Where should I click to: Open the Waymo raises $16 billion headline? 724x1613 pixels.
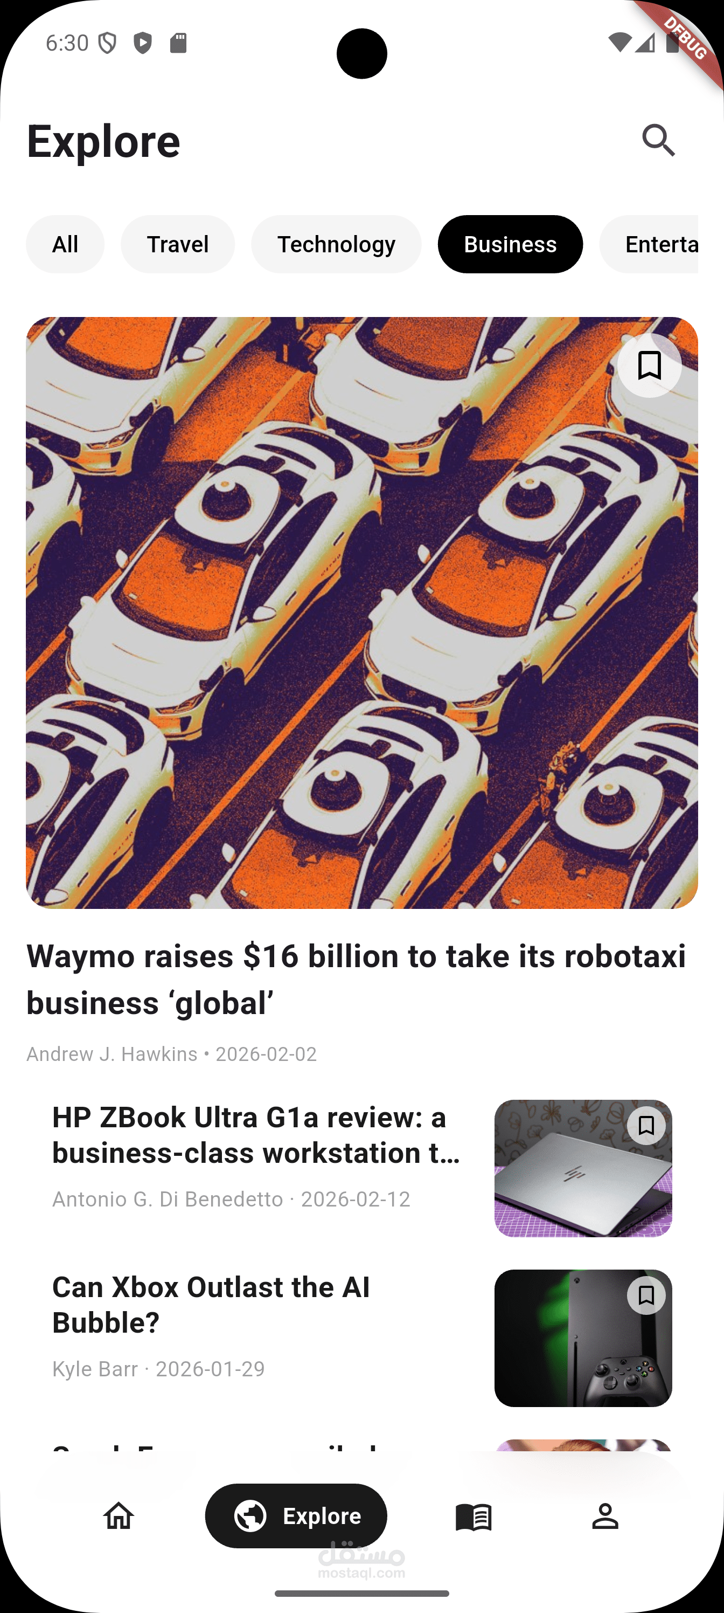click(x=356, y=980)
